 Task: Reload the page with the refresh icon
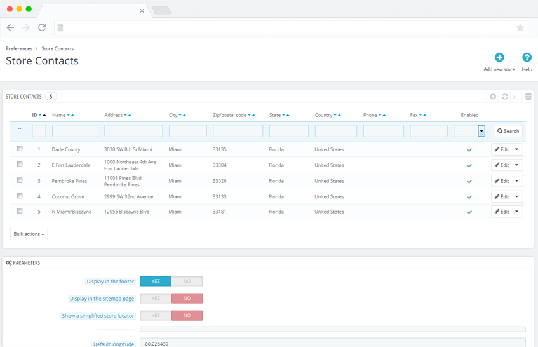coord(42,27)
